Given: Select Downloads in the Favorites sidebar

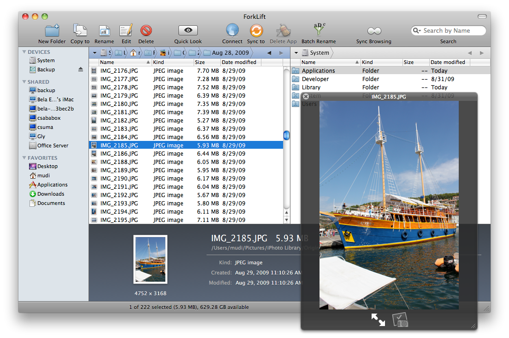Looking at the screenshot, I should pos(51,194).
